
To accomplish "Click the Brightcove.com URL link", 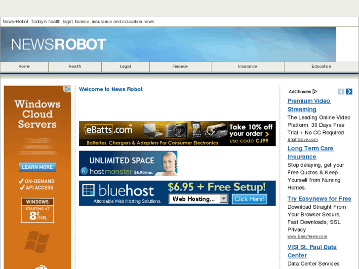I will pyautogui.click(x=302, y=139).
